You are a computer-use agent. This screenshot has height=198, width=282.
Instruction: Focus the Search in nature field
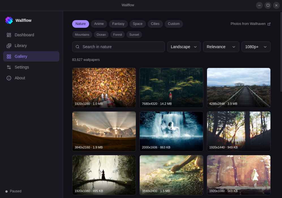[x=118, y=47]
